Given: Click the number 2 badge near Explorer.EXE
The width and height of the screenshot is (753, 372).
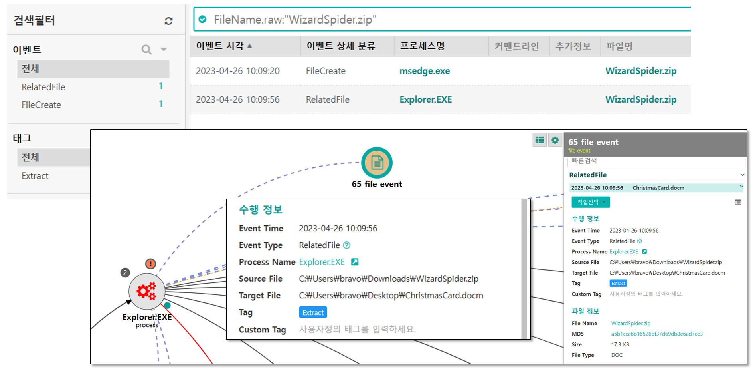Looking at the screenshot, I should click(125, 273).
